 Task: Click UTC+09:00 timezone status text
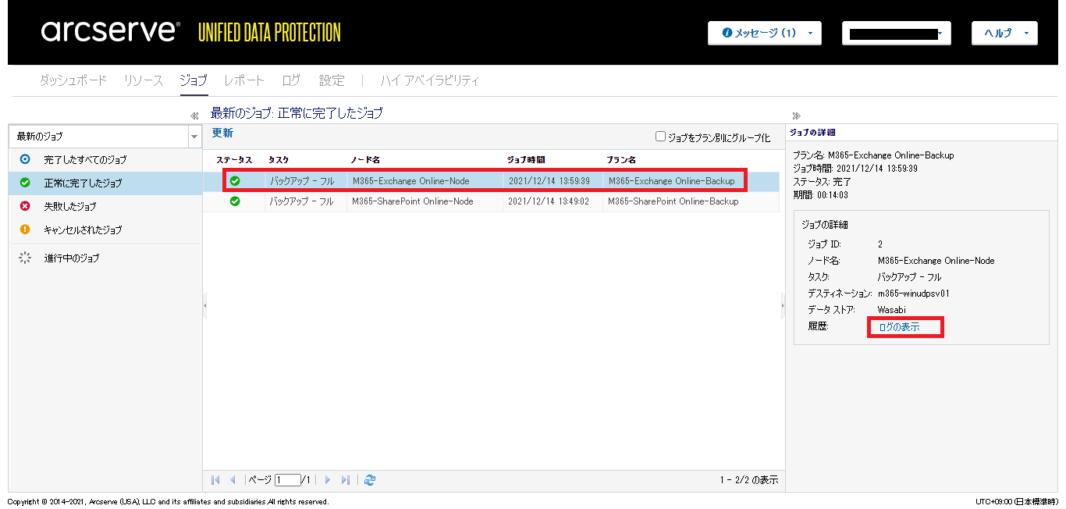[x=1017, y=501]
